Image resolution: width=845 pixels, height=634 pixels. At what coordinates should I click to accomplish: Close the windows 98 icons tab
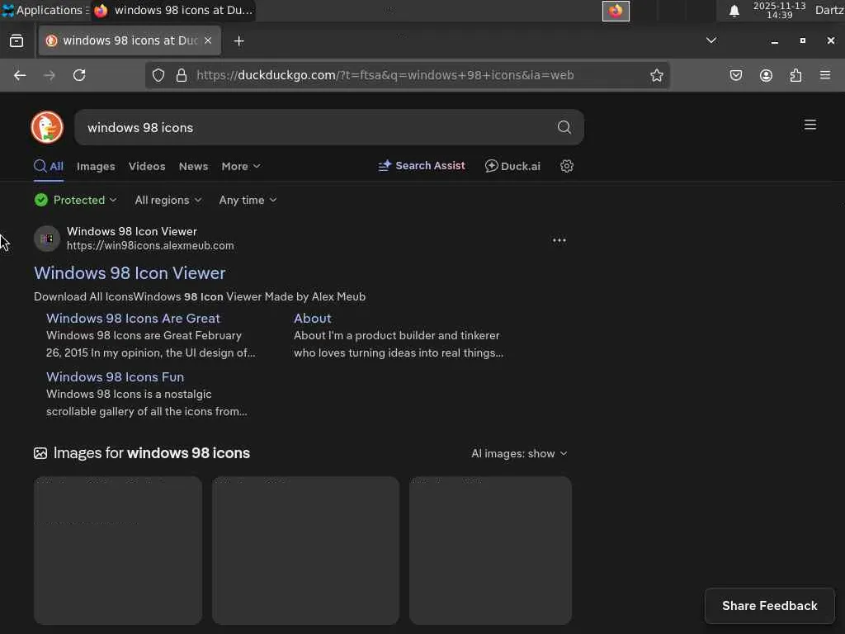pyautogui.click(x=208, y=40)
